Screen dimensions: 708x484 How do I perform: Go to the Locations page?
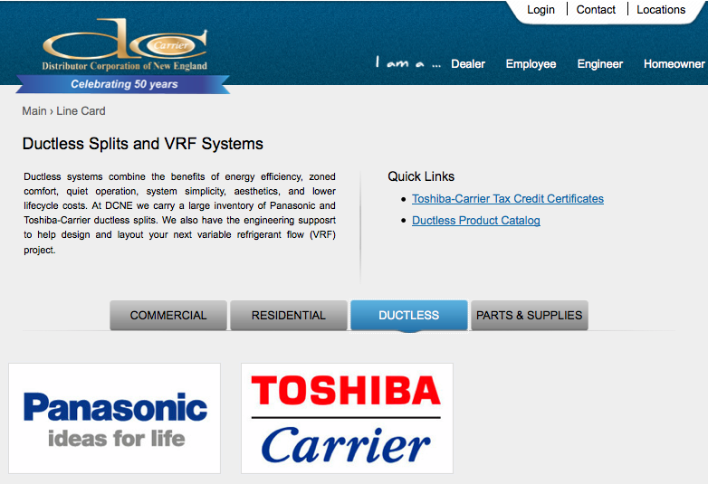[661, 9]
